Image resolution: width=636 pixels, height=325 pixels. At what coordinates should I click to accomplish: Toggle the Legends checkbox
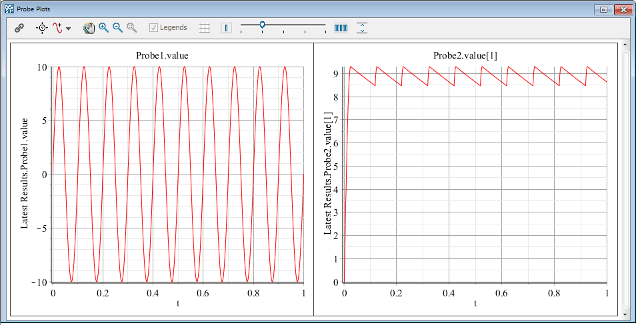(x=153, y=28)
